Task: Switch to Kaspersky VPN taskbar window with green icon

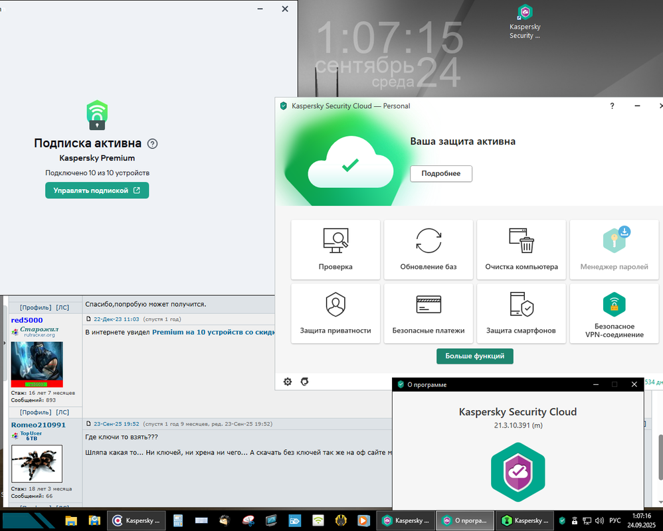Action: pyautogui.click(x=524, y=520)
